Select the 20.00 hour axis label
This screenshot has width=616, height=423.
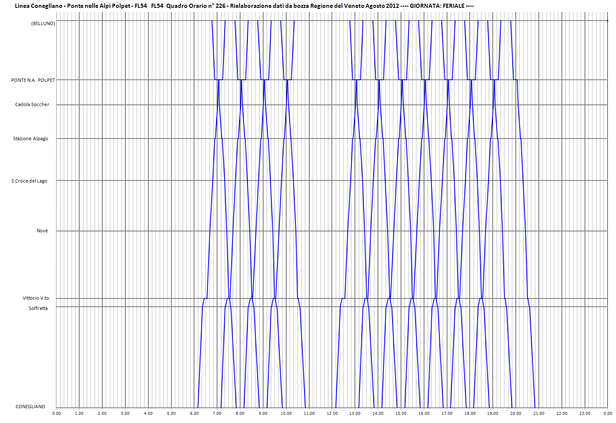(516, 414)
